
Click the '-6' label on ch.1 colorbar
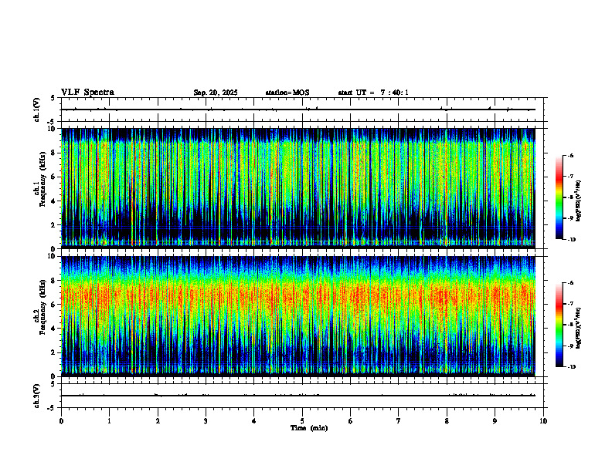tap(570, 155)
